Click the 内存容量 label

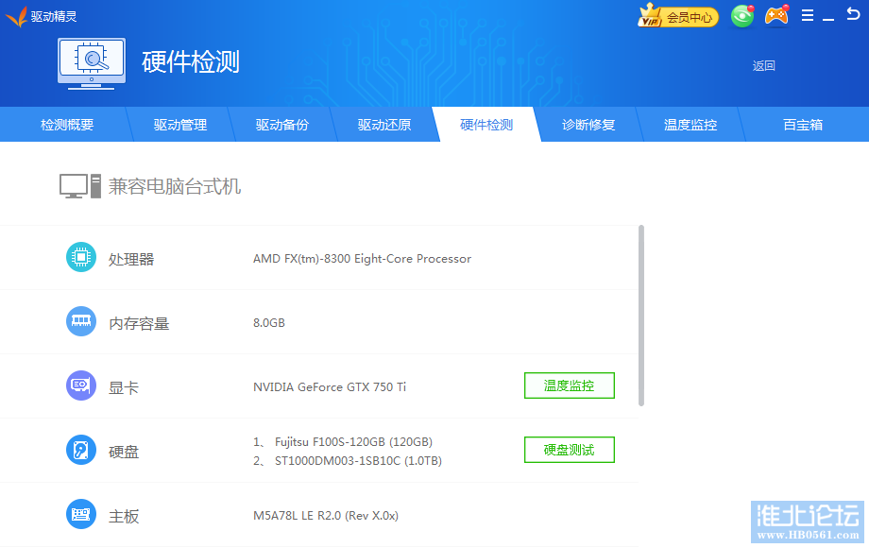(139, 323)
